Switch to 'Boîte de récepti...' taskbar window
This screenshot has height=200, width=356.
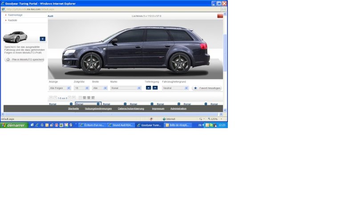(178, 125)
